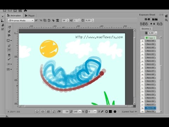Click the canvas horizontal scrollbar right arrow
Viewport: 169px width, 127px height.
pyautogui.click(x=132, y=106)
